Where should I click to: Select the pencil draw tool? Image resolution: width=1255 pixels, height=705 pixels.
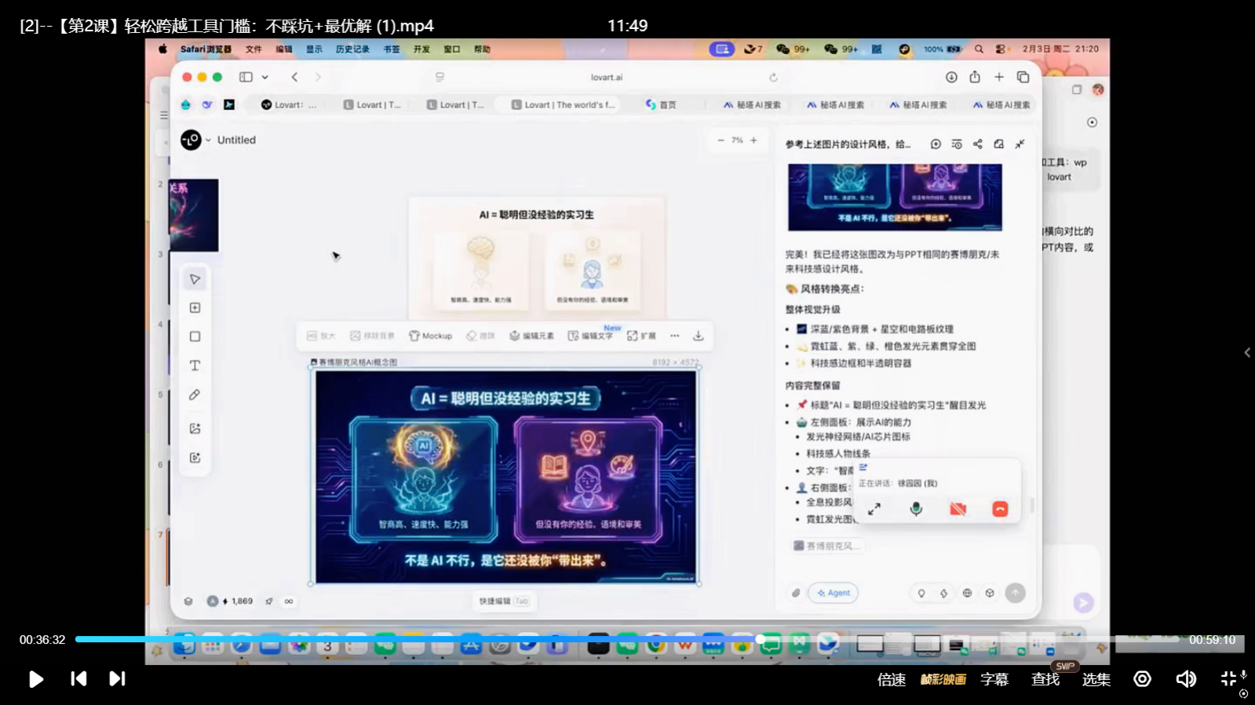(195, 395)
